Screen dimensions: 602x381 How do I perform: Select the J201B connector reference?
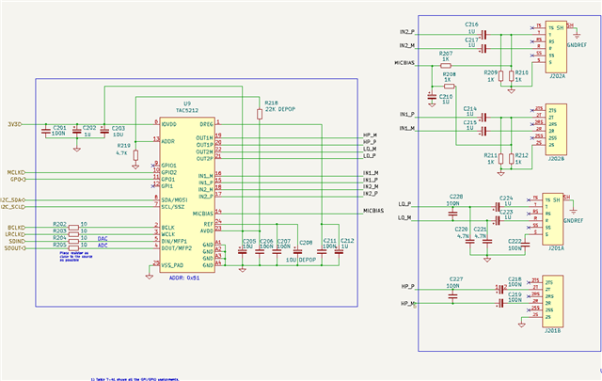[552, 331]
